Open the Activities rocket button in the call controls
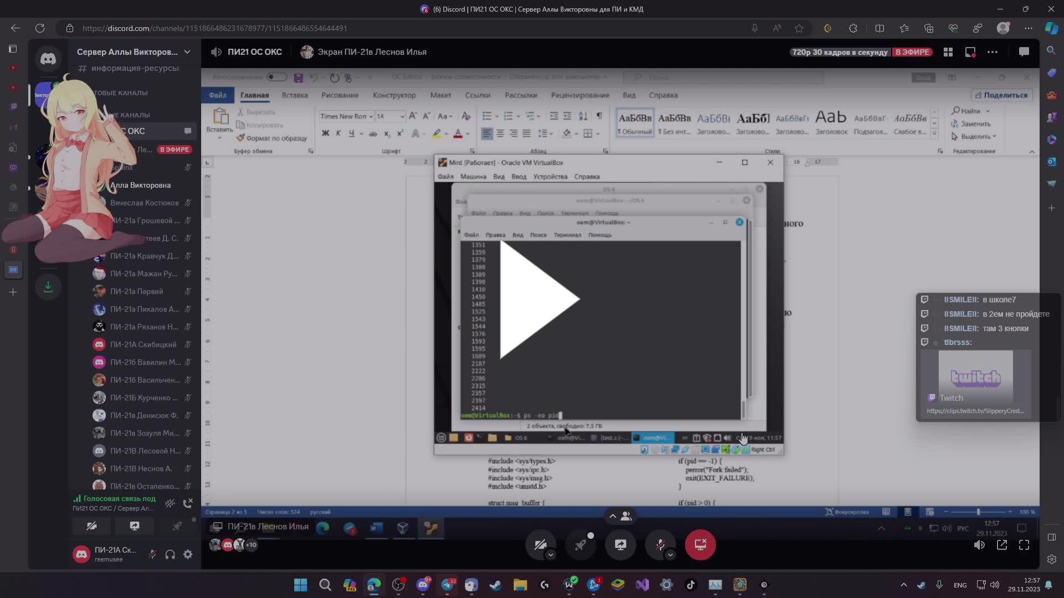Screen dimensions: 1064x598 pyautogui.click(x=580, y=545)
